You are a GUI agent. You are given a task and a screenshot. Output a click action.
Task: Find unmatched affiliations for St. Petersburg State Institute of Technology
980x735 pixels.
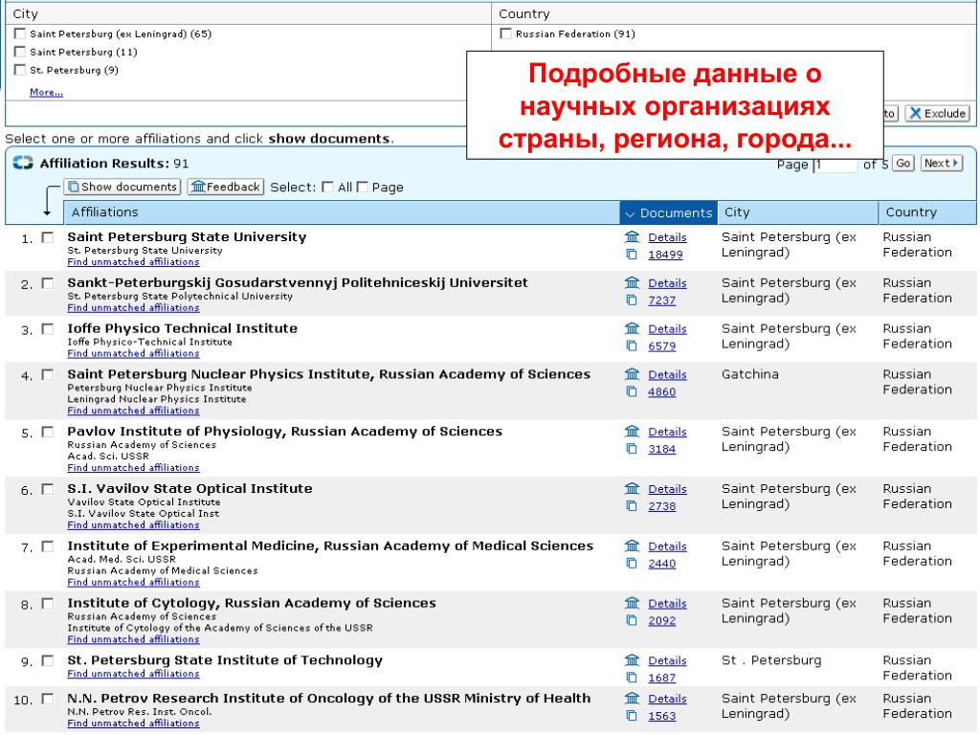pos(133,673)
